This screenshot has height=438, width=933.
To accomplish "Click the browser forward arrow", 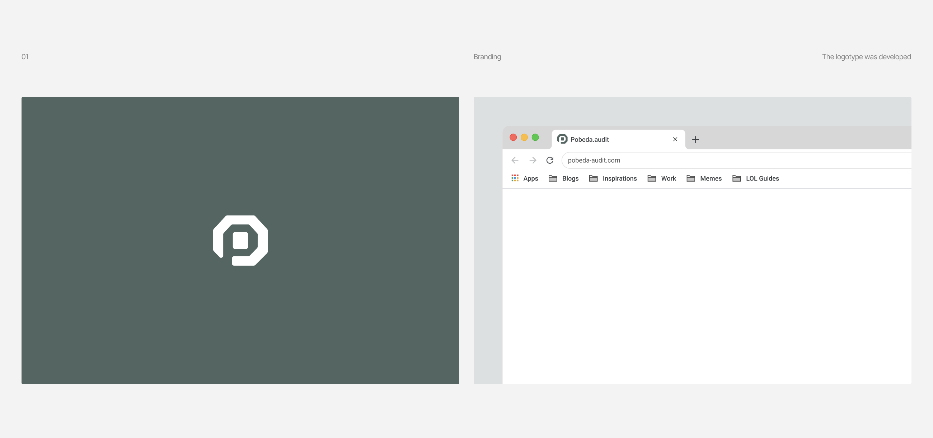I will [x=533, y=160].
